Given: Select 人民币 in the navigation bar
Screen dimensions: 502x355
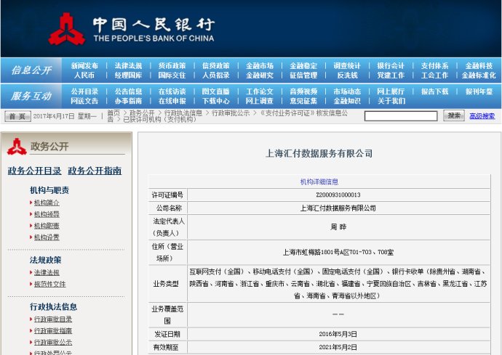Looking at the screenshot, I should [84, 76].
